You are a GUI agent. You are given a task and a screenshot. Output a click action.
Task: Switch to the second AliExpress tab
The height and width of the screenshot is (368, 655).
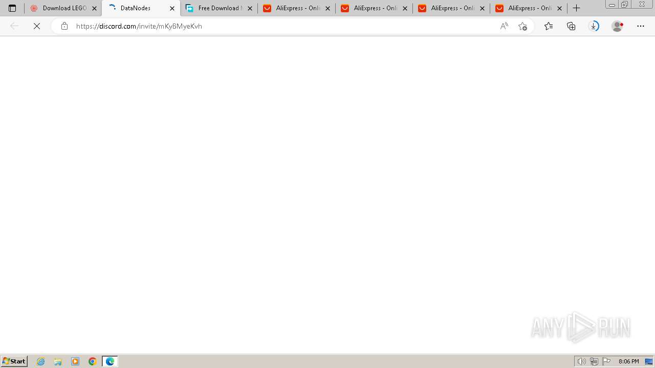[x=374, y=8]
